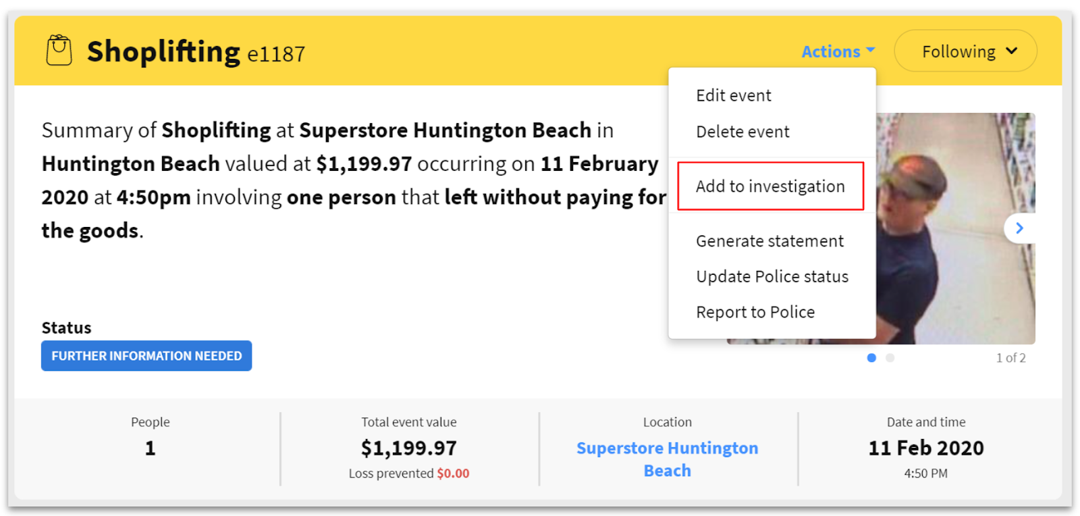Screen dimensions: 1080x516
Task: Click the $0.00 loss prevented amount
Action: click(x=453, y=473)
